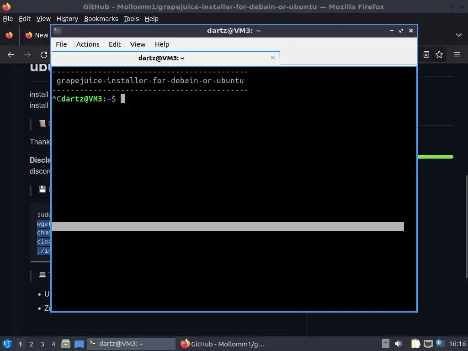The image size is (468, 351).
Task: Bookmark this page with the star
Action: (x=439, y=54)
